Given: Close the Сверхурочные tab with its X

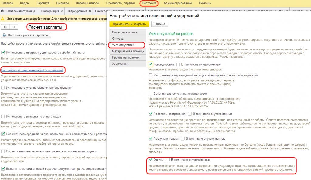Looking at the screenshot, I should click(90, 11).
